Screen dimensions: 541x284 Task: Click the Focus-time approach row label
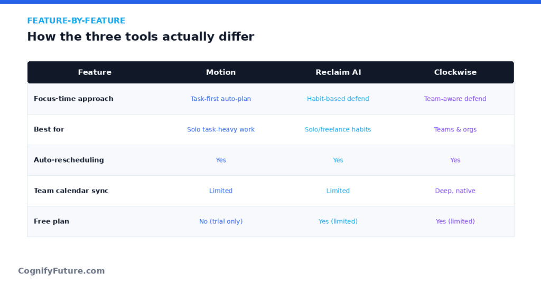[73, 99]
